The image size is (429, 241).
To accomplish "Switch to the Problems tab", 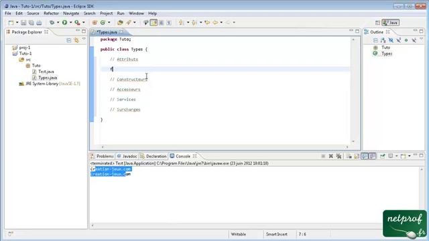I will coord(102,156).
